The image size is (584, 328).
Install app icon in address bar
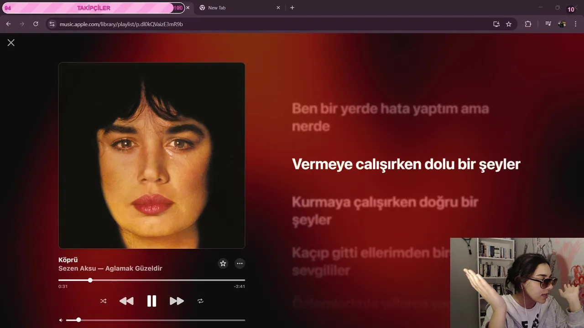[x=496, y=24]
